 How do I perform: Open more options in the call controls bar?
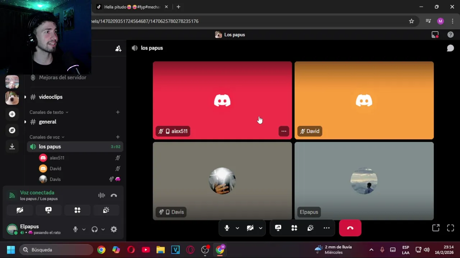pyautogui.click(x=327, y=228)
